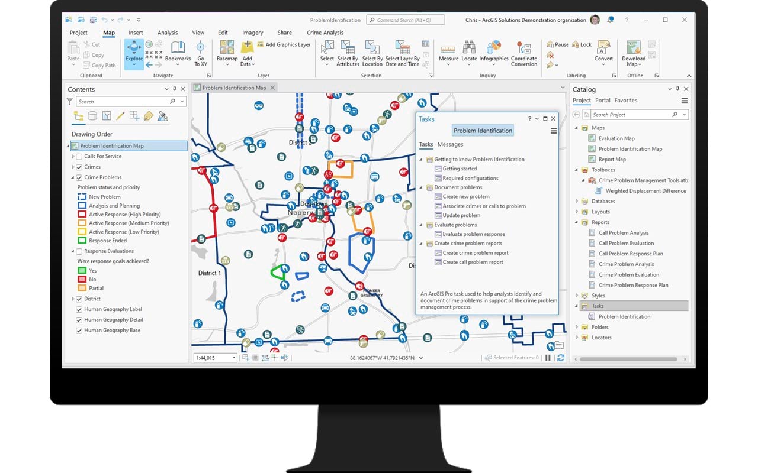Expand the Databases node in Catalog
The height and width of the screenshot is (473, 758).
coord(577,201)
